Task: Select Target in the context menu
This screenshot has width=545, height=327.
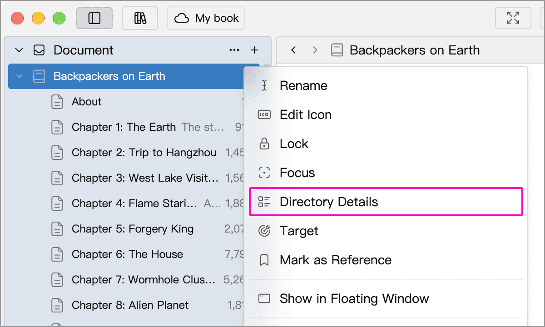Action: click(386, 231)
